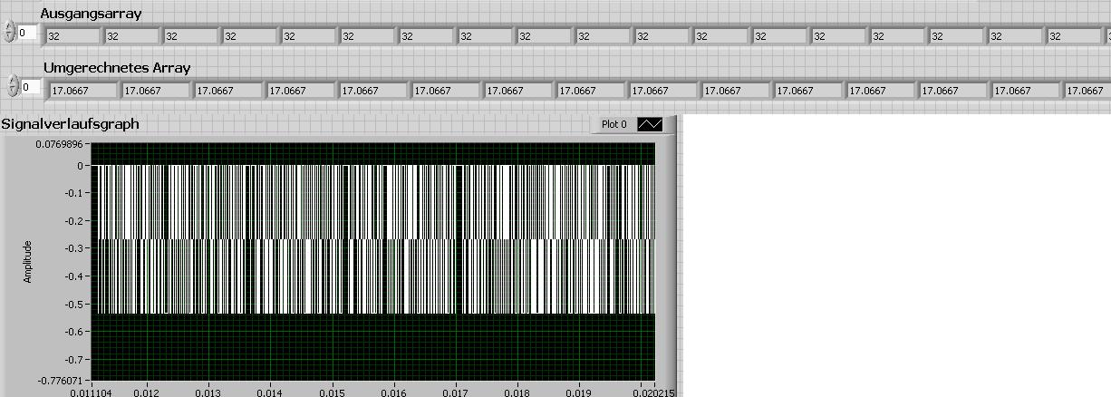Screen dimensions: 1111x397
Task: Click the x-axis marker 0.012
Action: [x=147, y=392]
